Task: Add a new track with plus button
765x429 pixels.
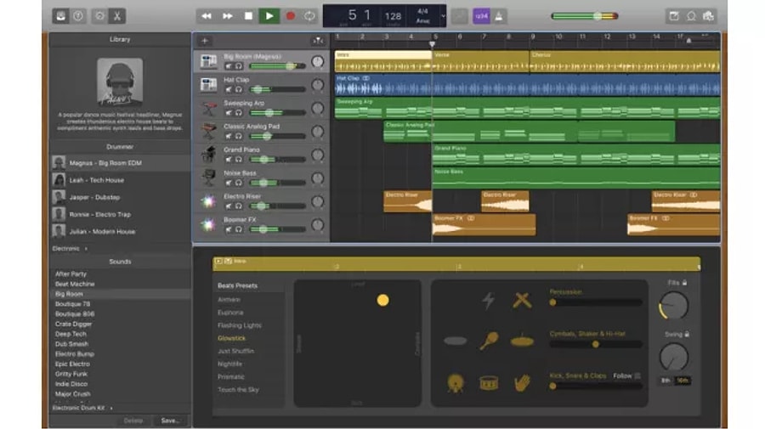Action: [x=205, y=41]
